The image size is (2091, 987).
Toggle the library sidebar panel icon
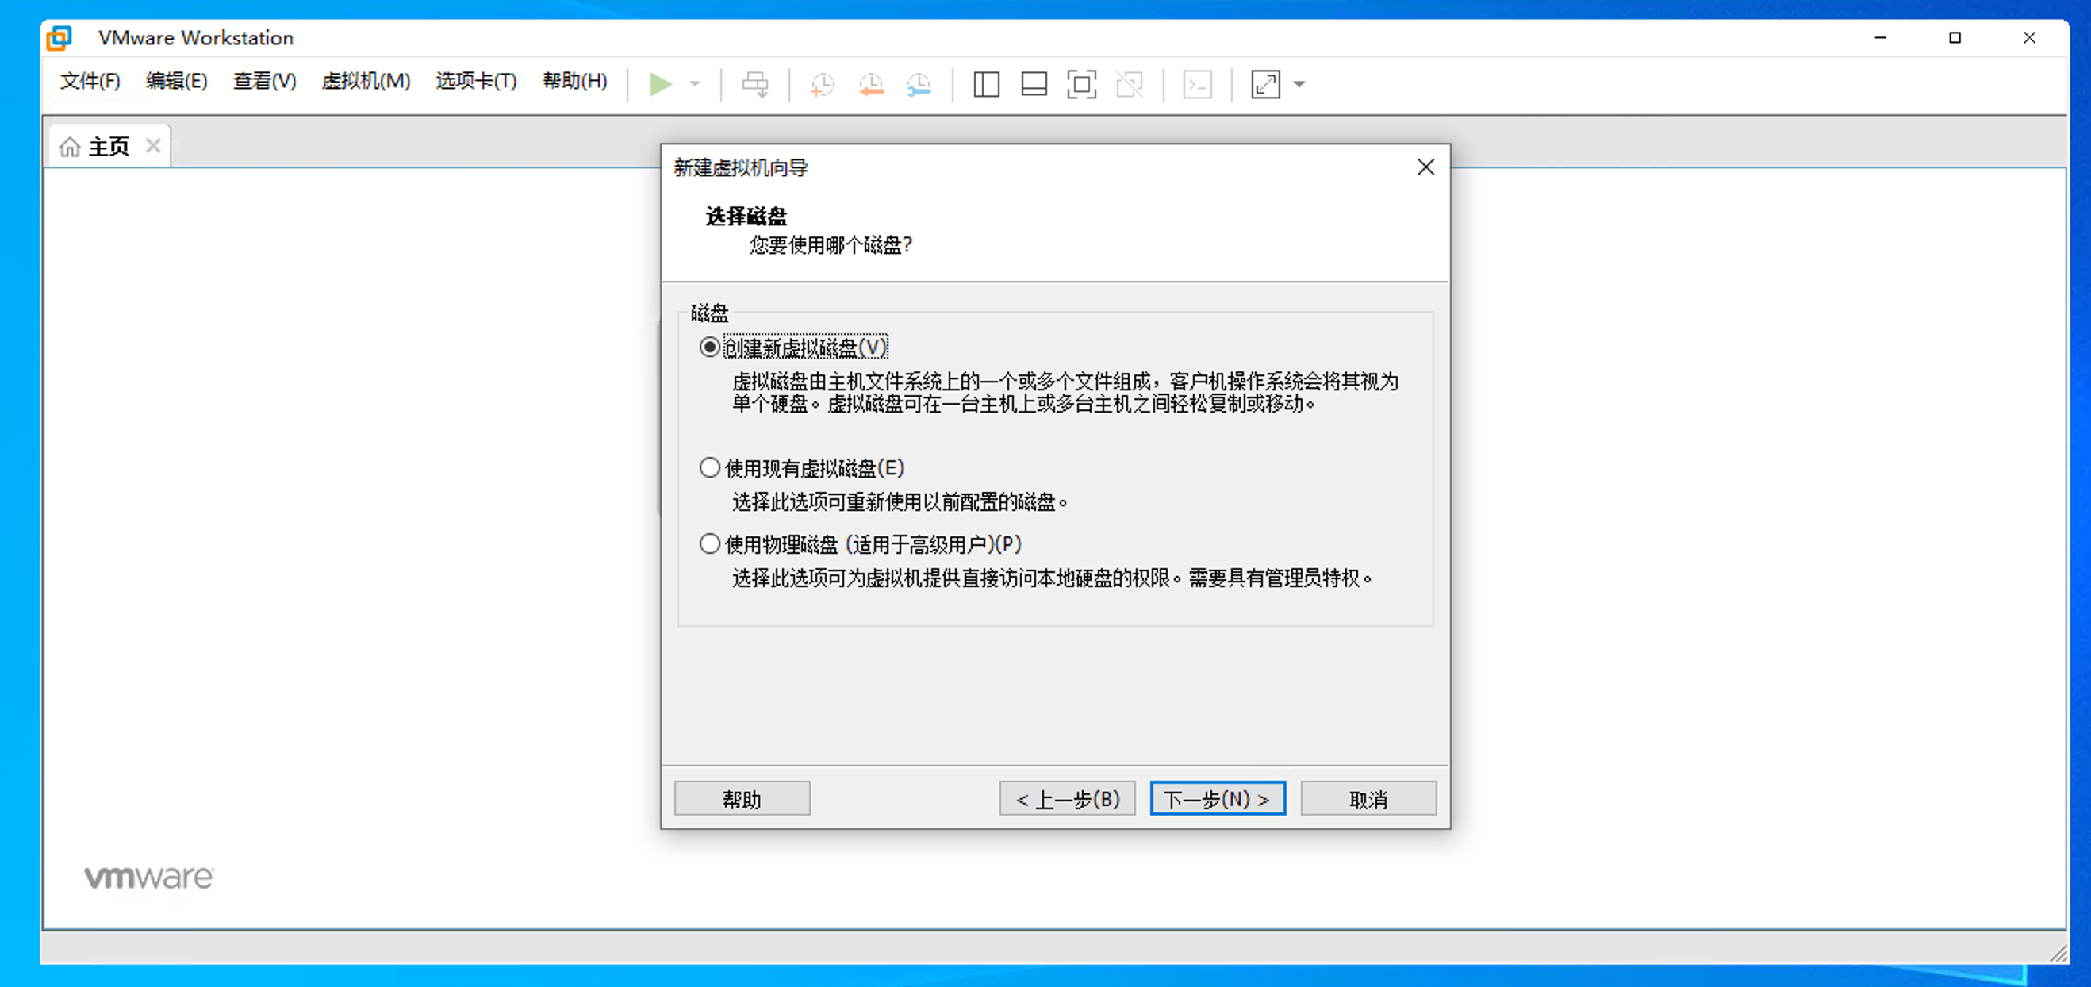pyautogui.click(x=985, y=83)
